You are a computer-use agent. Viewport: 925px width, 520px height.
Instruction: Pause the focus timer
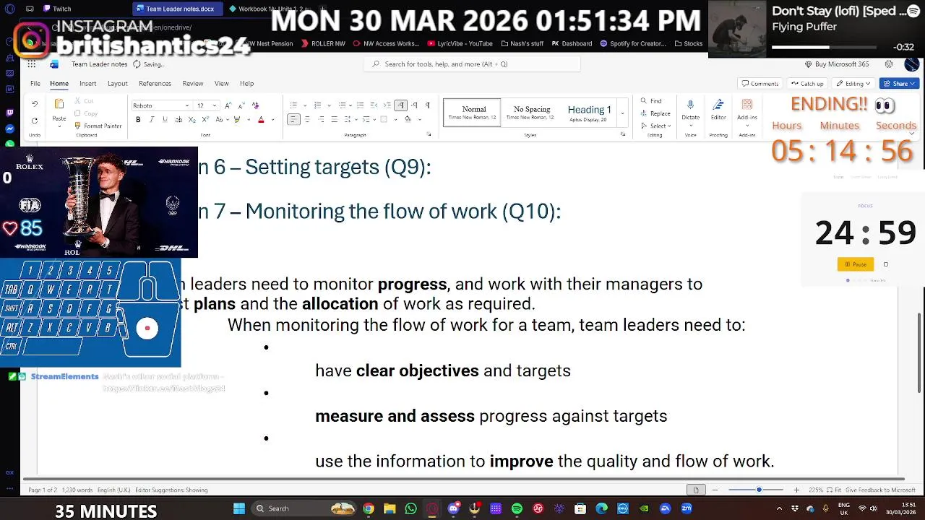coord(856,264)
